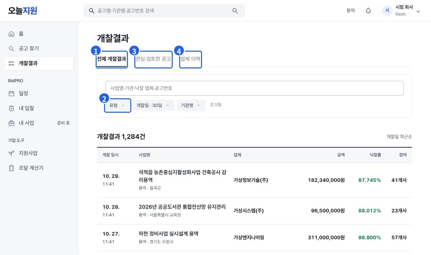Open 조달 계산기 in the sidebar
This screenshot has width=431, height=255.
pos(39,168)
